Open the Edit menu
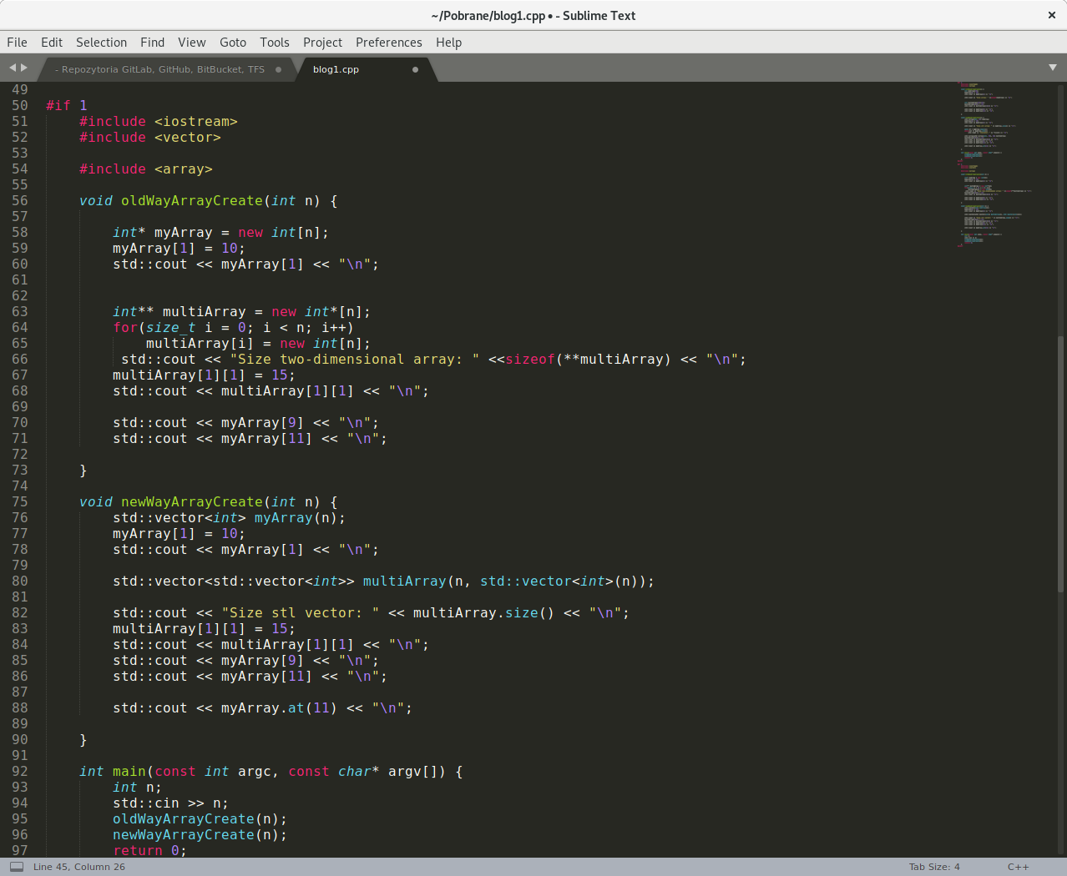Viewport: 1067px width, 876px height. [x=52, y=43]
